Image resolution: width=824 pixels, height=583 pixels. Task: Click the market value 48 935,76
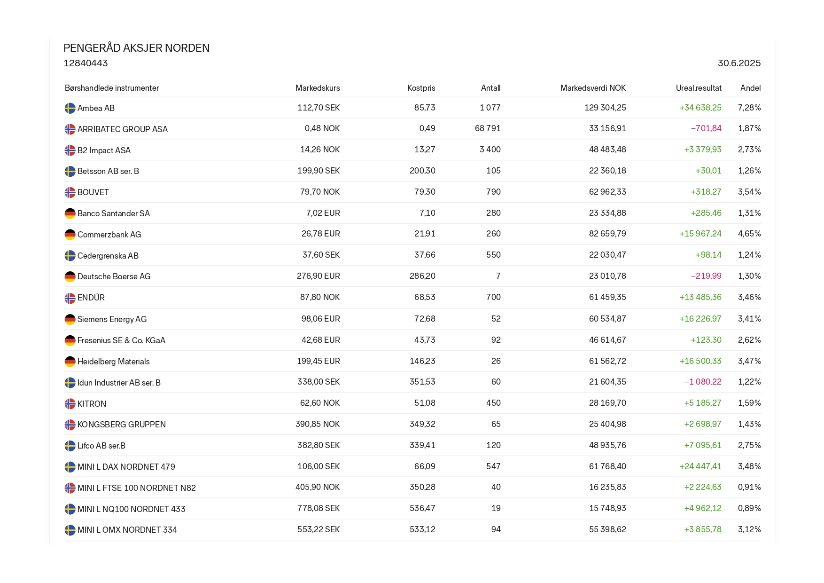tap(607, 445)
